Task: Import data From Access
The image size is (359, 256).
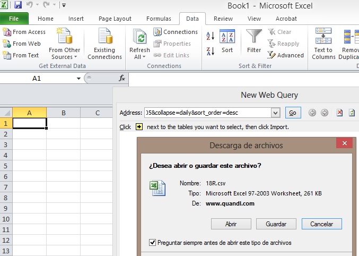Action: 24,32
